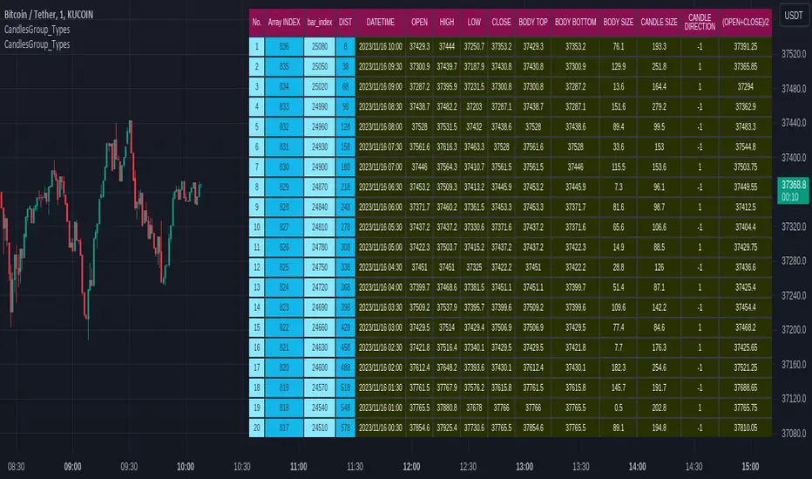Select the 2023/11/16 10:00 datetime cell

point(381,47)
